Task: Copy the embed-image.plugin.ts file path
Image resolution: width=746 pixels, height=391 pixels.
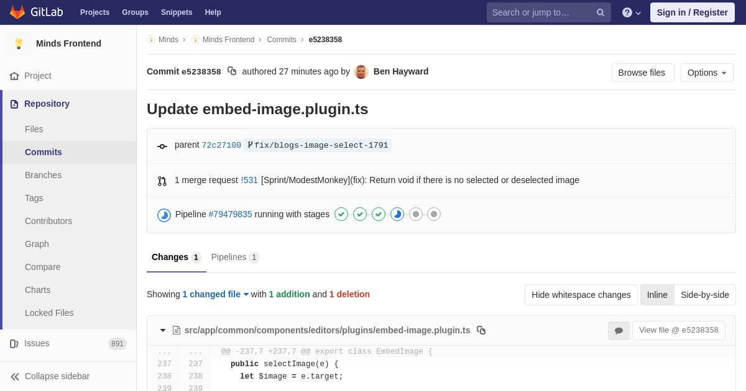Action: [481, 330]
